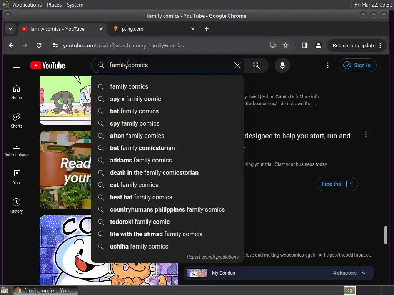Open the You section in the sidebar
The height and width of the screenshot is (295, 394).
[17, 177]
